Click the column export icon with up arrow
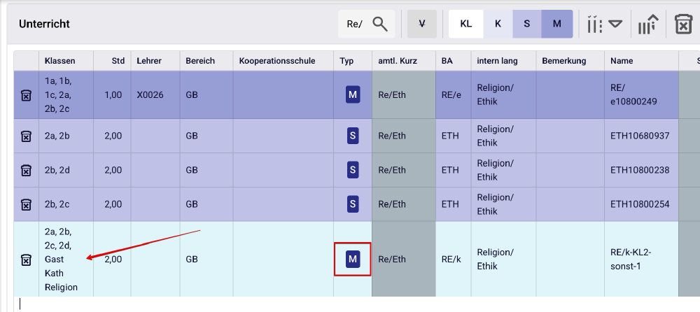The height and width of the screenshot is (312, 700). (x=647, y=24)
